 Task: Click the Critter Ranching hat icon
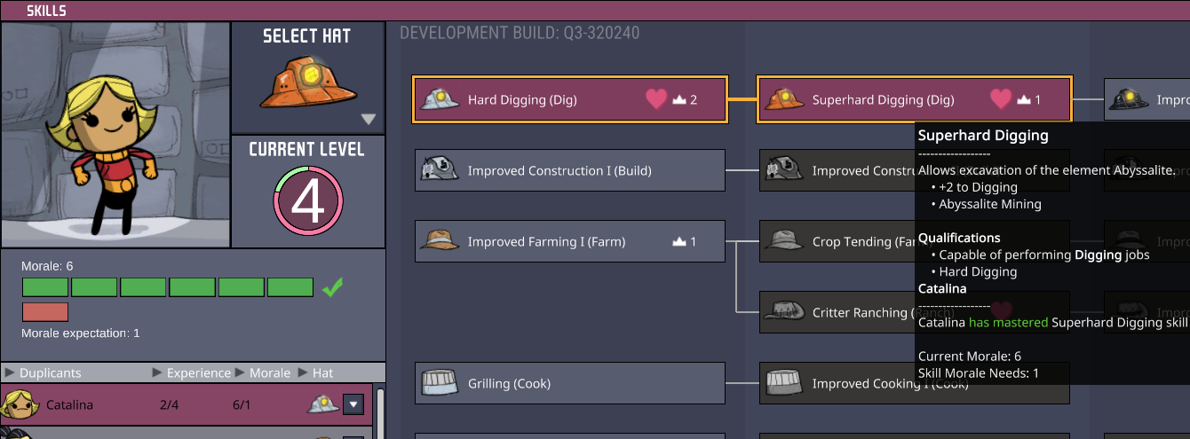(x=784, y=312)
